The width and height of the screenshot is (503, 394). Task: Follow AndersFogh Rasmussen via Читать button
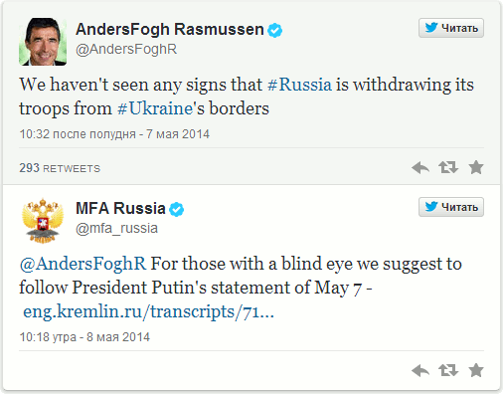pos(451,28)
